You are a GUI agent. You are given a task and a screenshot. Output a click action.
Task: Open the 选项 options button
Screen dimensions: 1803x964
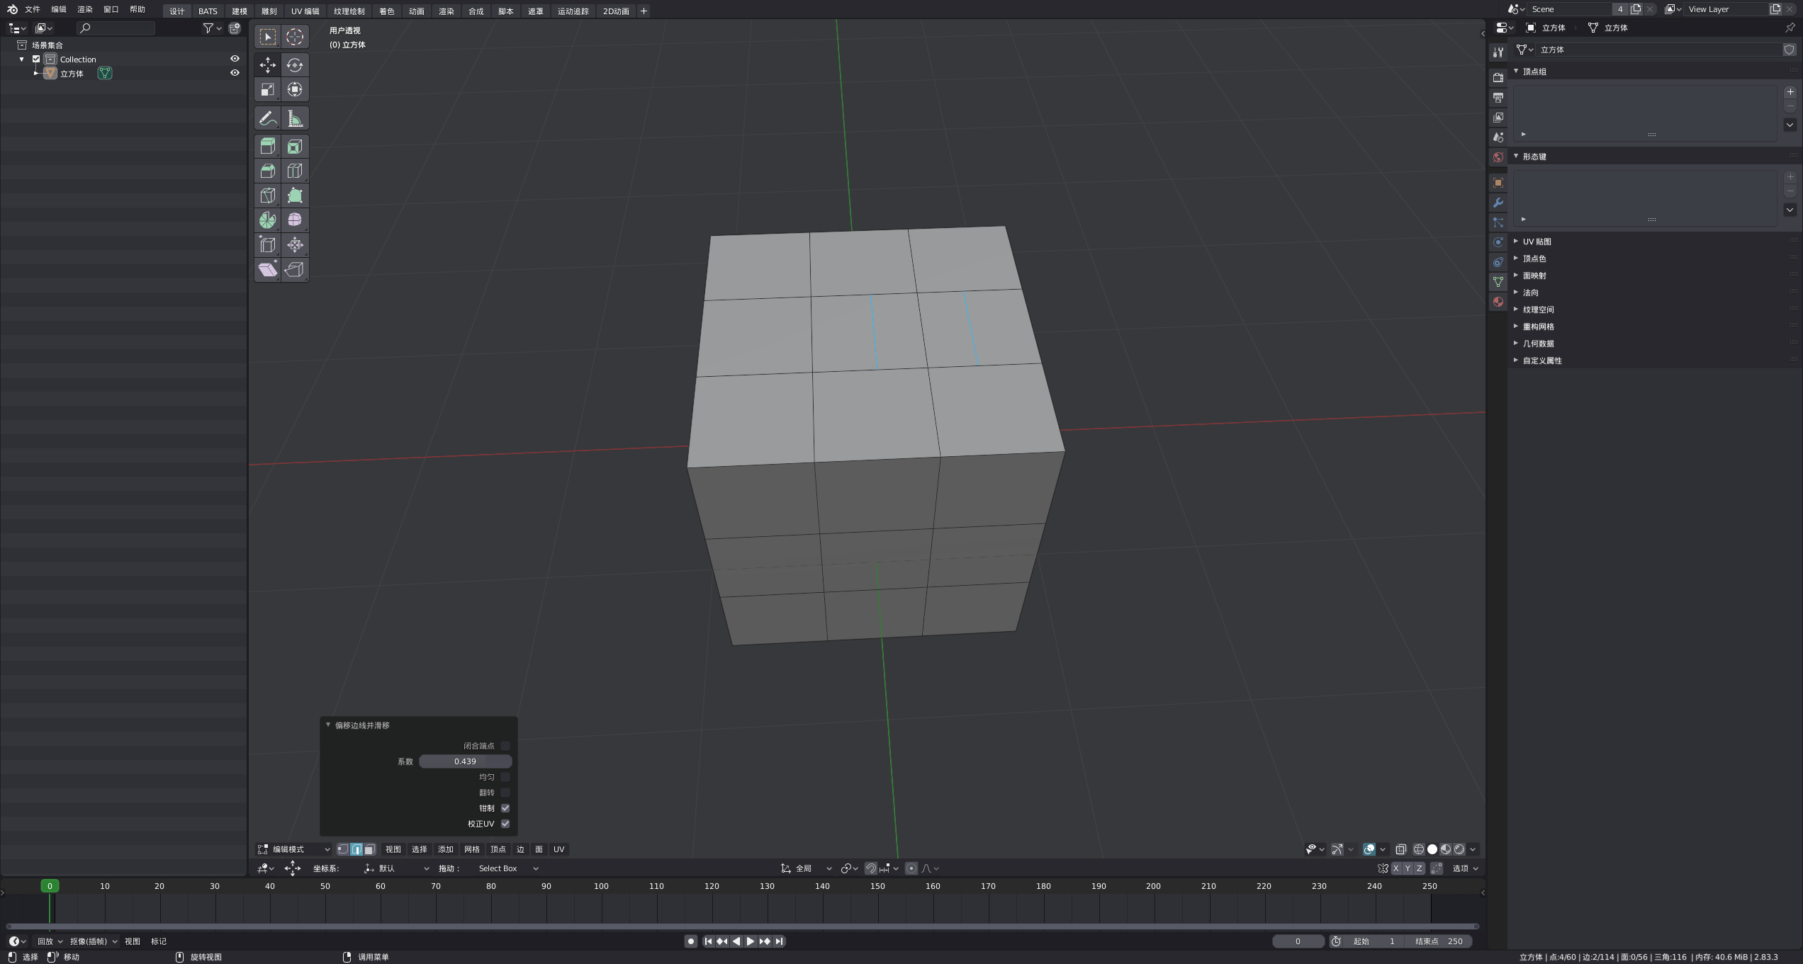(1465, 868)
